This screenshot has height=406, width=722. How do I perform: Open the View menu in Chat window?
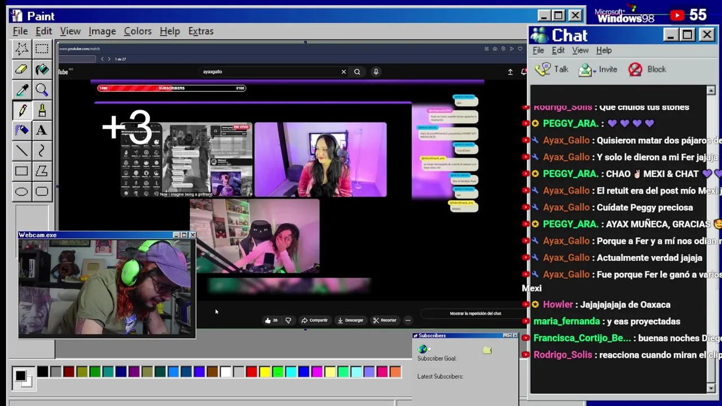tap(580, 50)
